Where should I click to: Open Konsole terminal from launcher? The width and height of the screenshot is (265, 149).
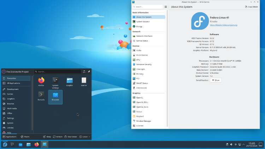click(x=41, y=96)
